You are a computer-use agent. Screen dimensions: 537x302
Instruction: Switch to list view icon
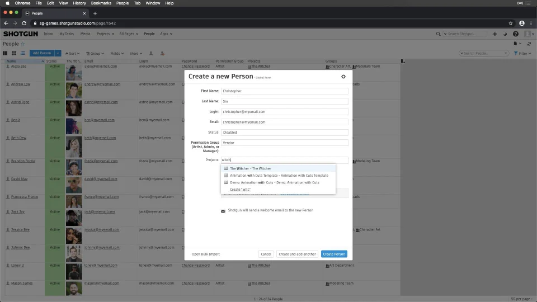point(23,53)
